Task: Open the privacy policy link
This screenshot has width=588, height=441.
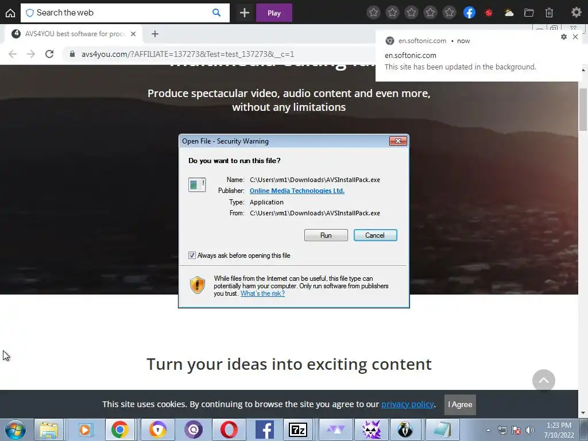Action: 408,404
